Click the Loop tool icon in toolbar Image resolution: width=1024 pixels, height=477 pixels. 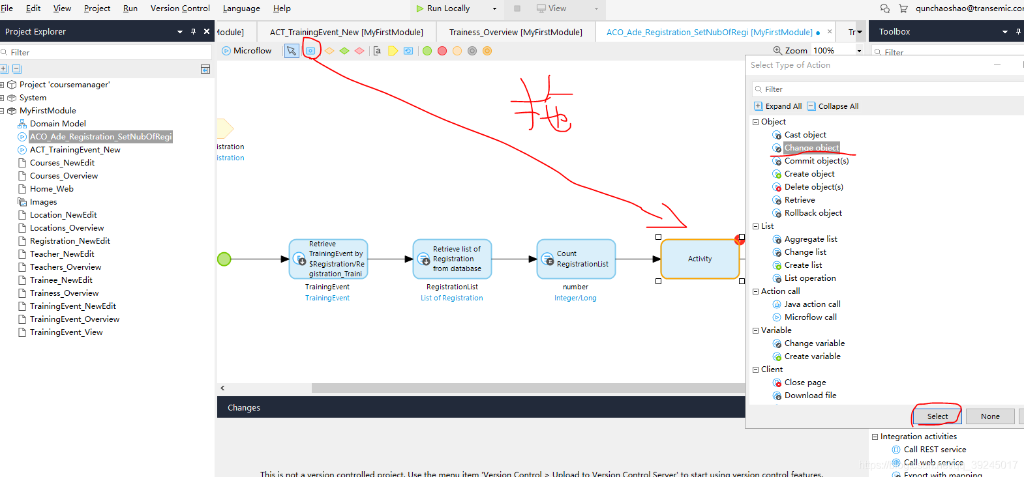408,51
